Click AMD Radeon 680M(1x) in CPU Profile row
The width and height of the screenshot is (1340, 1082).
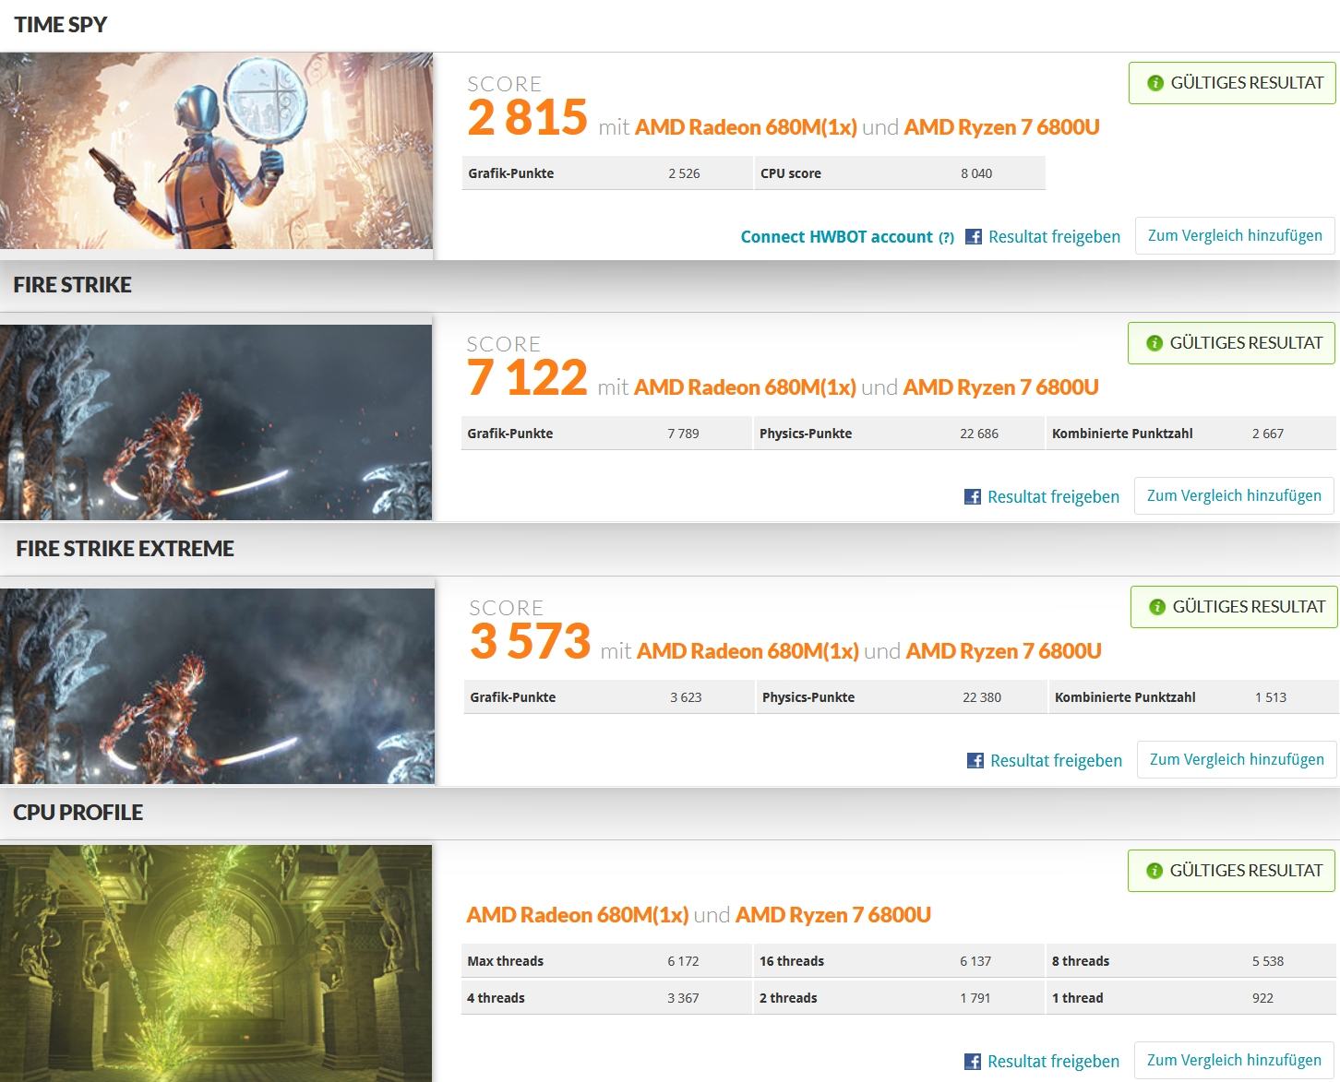(578, 915)
